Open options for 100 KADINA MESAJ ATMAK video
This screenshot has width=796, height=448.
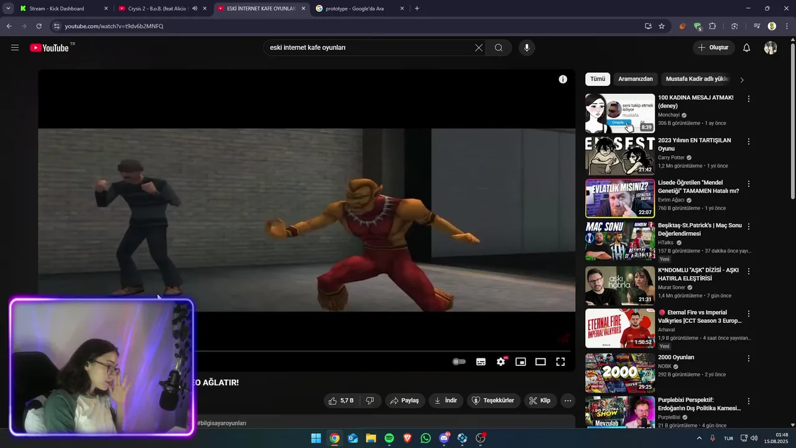[x=749, y=99]
